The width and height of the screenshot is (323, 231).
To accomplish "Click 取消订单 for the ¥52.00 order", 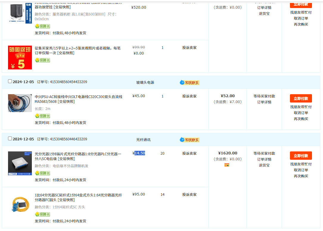I will pos(301,113).
